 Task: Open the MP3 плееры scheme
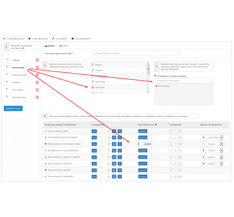click(18, 90)
